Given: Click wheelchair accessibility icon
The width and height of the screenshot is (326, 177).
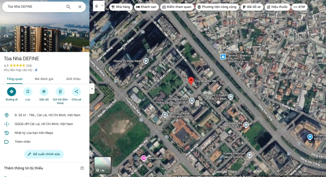Looking at the screenshot, I should (36, 70).
